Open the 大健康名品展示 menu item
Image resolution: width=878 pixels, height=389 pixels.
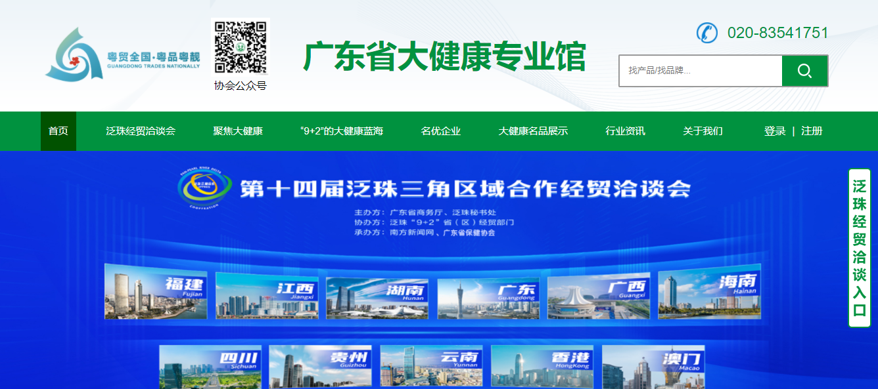pos(533,131)
